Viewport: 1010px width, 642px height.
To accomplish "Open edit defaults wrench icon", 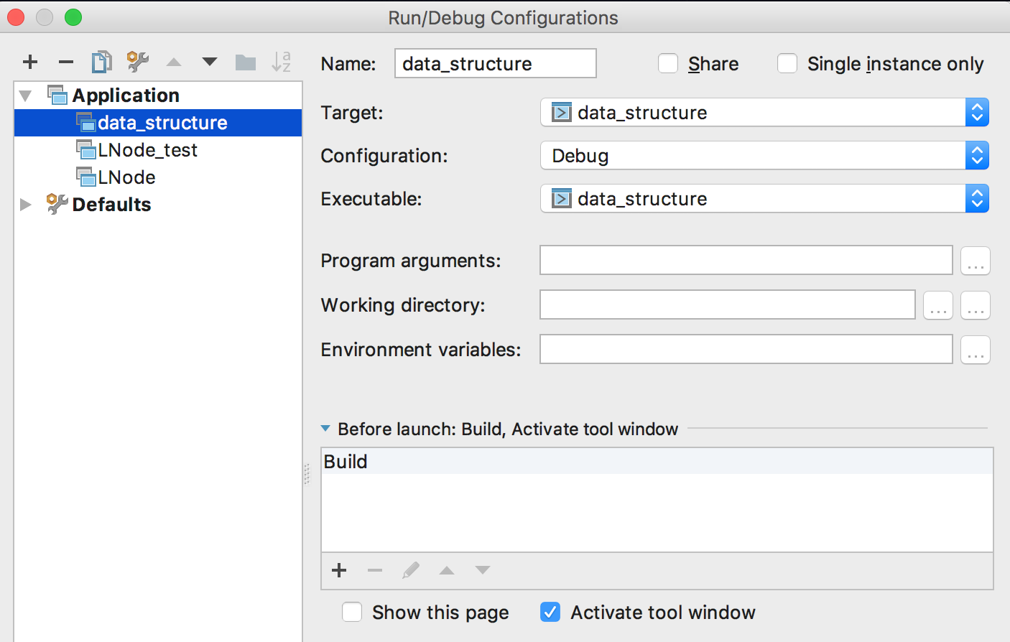I will click(x=137, y=62).
